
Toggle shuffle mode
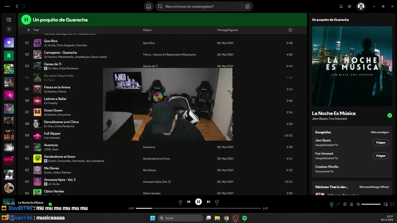(x=180, y=202)
